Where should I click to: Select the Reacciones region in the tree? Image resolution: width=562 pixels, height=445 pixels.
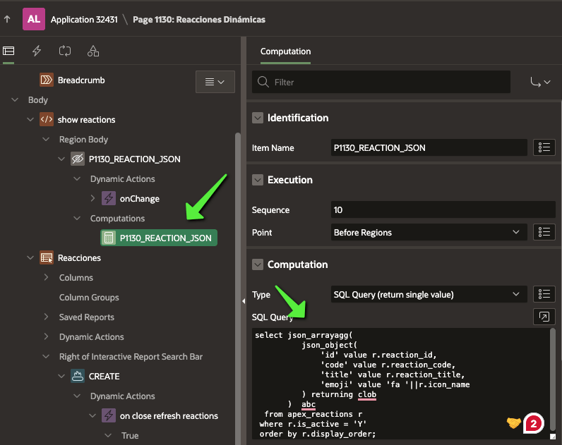(x=79, y=258)
